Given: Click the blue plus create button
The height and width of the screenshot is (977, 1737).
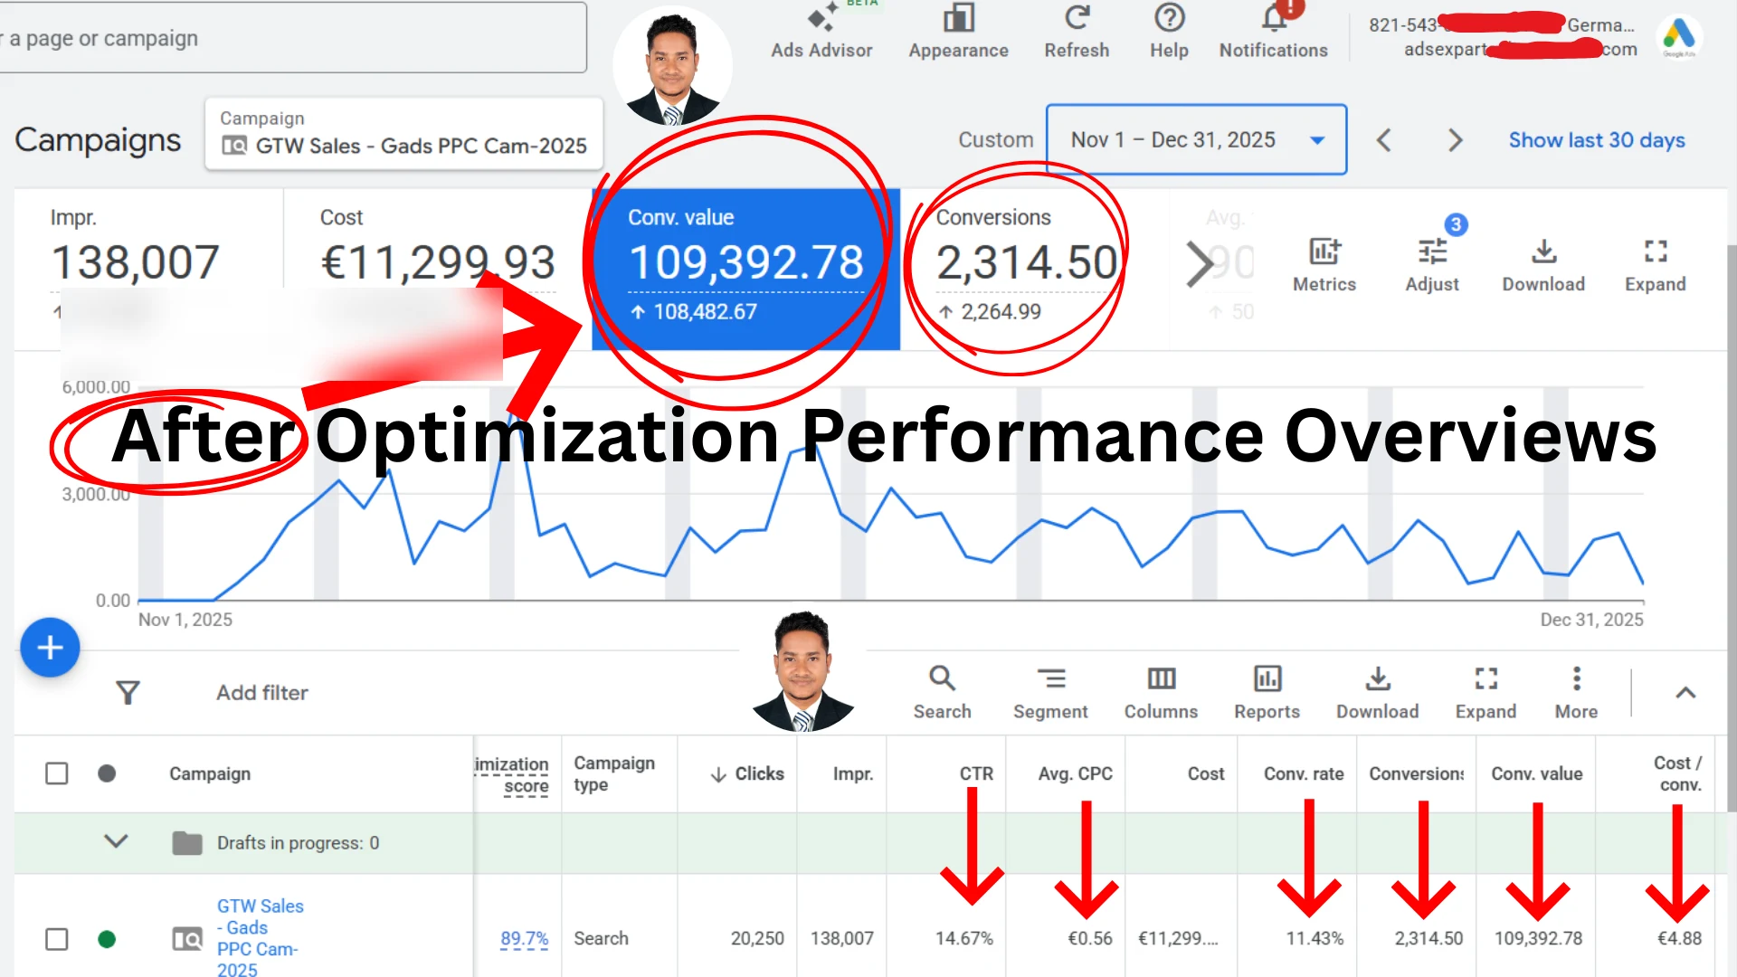Looking at the screenshot, I should [50, 648].
